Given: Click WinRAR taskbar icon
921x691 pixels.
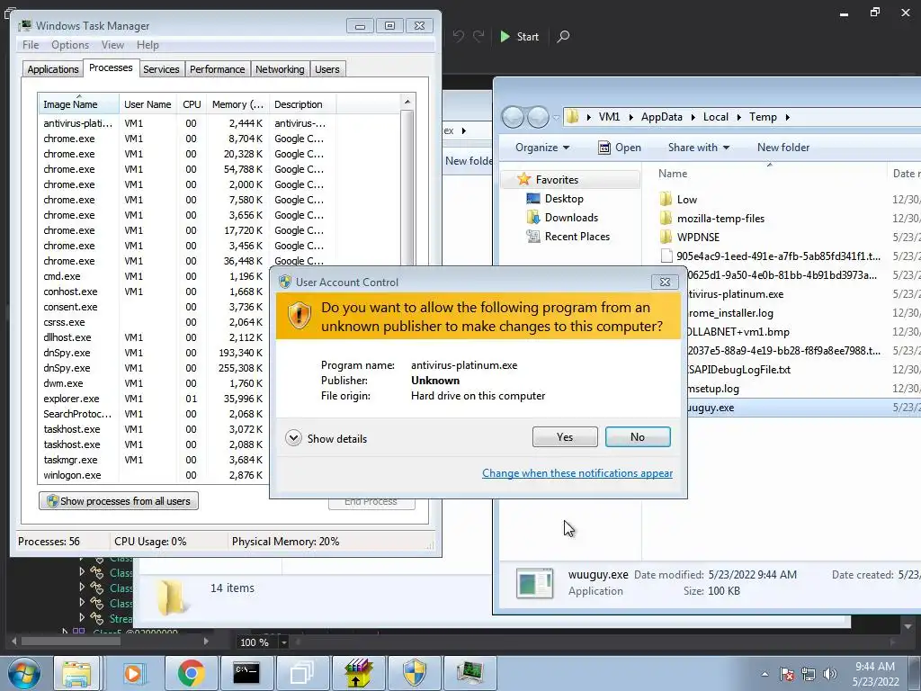Looking at the screenshot, I should [x=358, y=673].
